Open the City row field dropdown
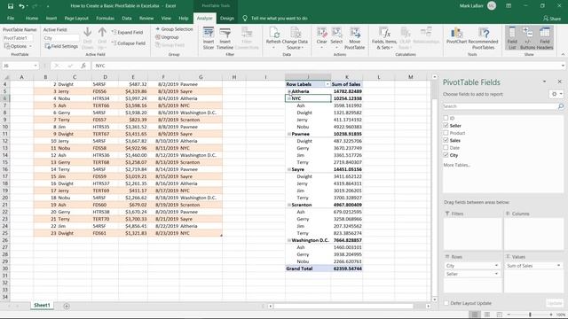 (x=496, y=266)
